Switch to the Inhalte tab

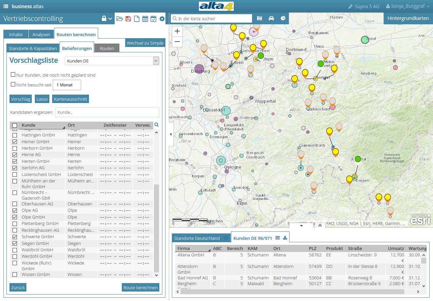pos(16,34)
